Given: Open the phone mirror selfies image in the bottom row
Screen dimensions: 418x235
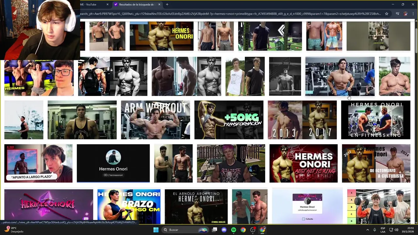Looking at the screenshot, I should click(x=250, y=206).
